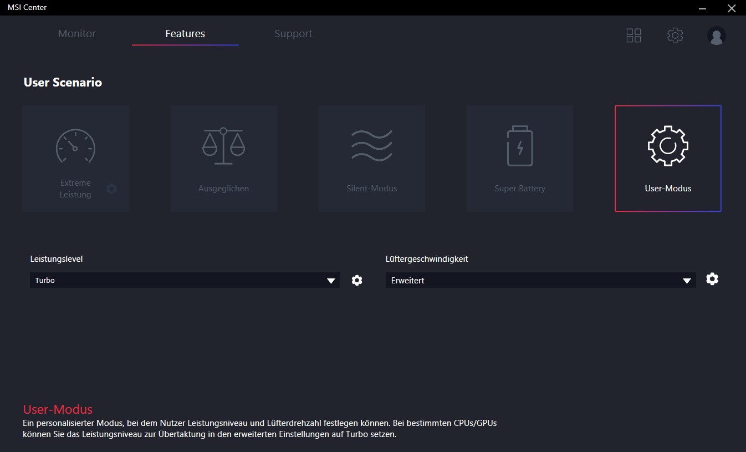Click the User Scenario heading
This screenshot has width=746, height=452.
click(x=63, y=82)
